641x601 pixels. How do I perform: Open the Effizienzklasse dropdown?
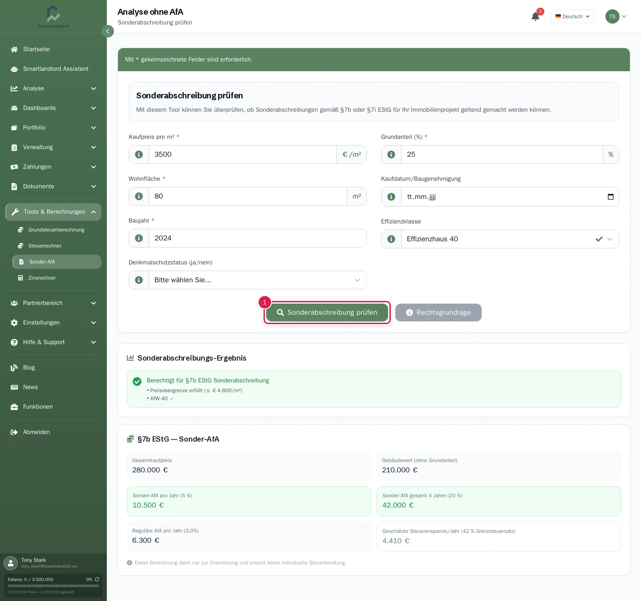point(510,239)
